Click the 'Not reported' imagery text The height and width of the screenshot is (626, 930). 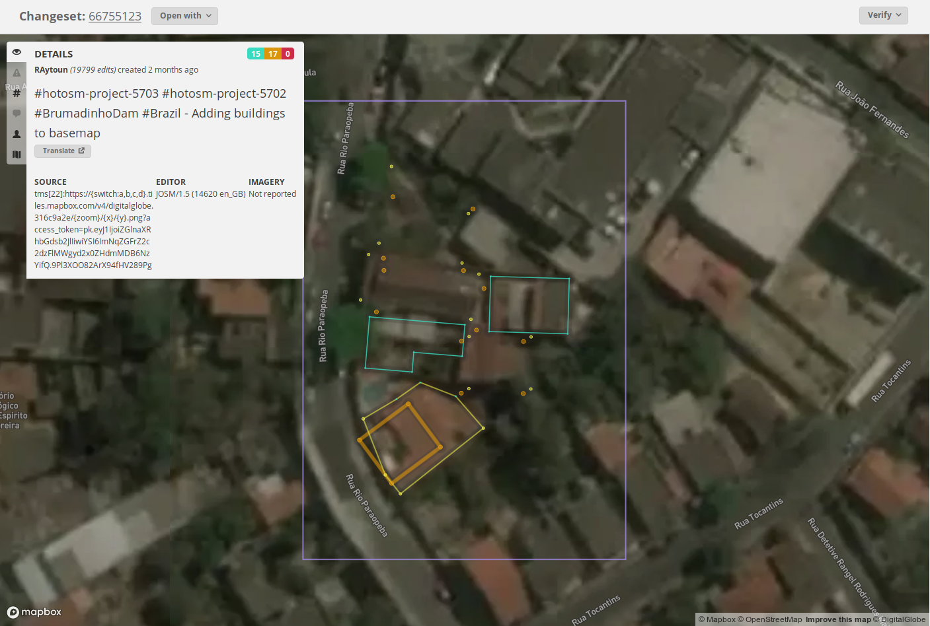click(272, 194)
